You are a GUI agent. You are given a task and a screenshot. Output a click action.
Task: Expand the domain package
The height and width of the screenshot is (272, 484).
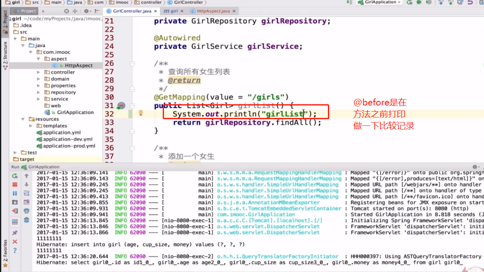click(38, 79)
